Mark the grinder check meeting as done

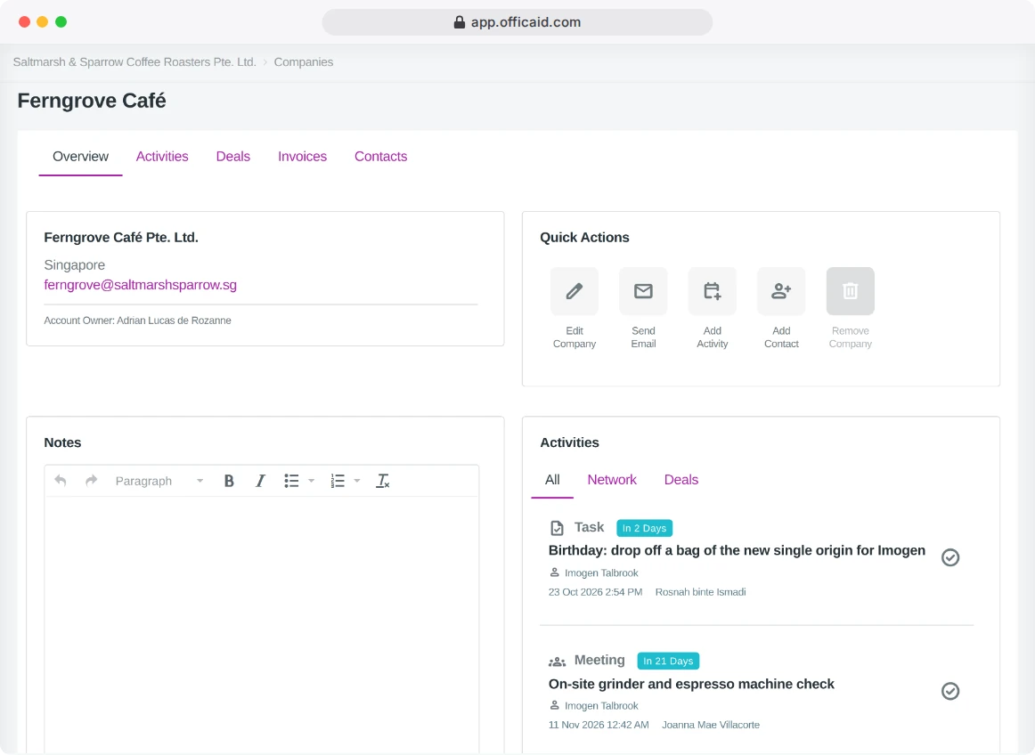click(x=949, y=691)
